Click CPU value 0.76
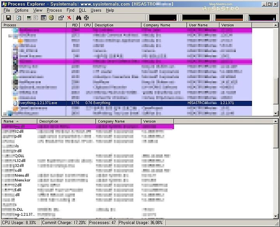Image resolution: width=280 pixels, height=227 pixels. (x=89, y=103)
